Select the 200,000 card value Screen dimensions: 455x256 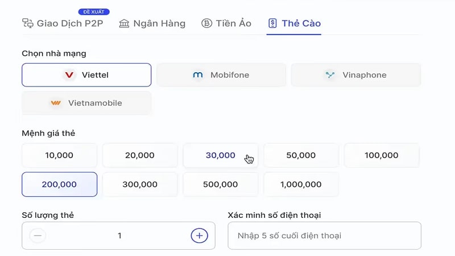pyautogui.click(x=59, y=184)
